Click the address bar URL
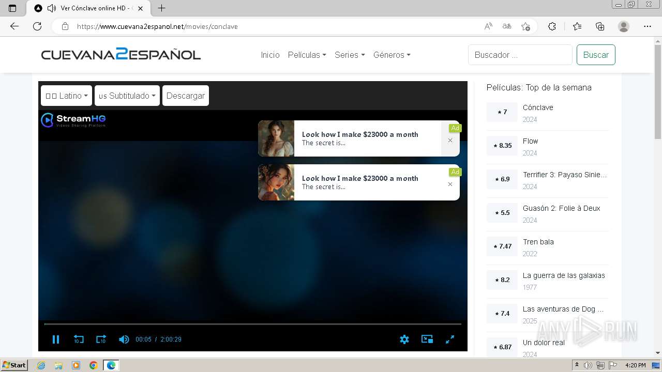The image size is (662, 372). [x=157, y=26]
